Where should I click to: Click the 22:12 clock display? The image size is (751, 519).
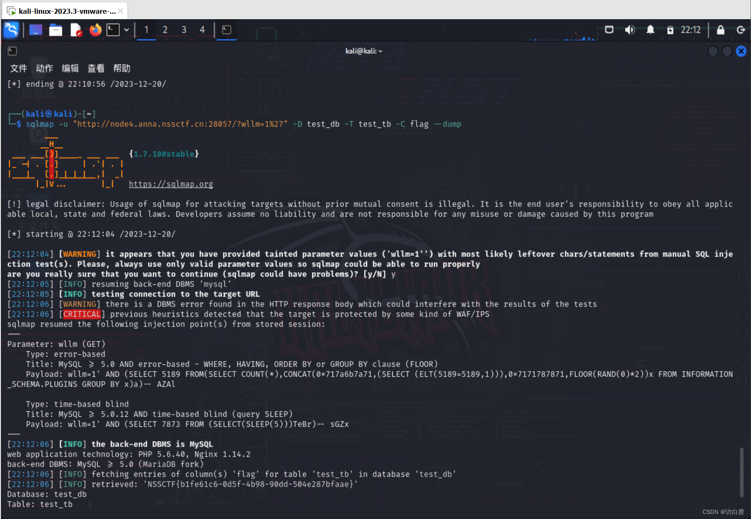(x=691, y=30)
